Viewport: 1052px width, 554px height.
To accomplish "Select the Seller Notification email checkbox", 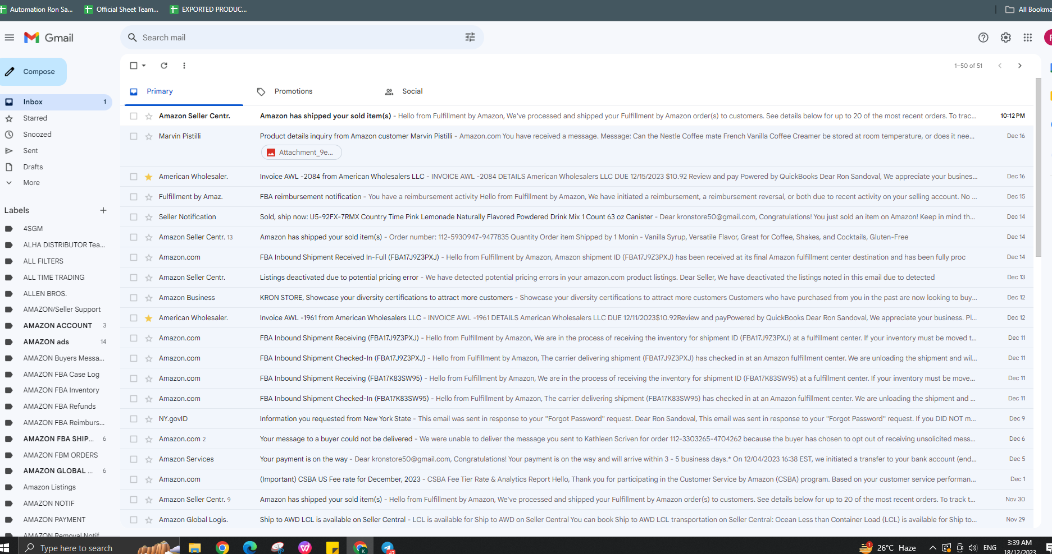I will point(134,217).
